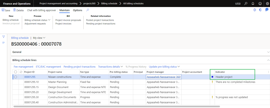The width and height of the screenshot is (270, 108).
Task: Open project ID 00001295 link
Action: [x=30, y=77]
